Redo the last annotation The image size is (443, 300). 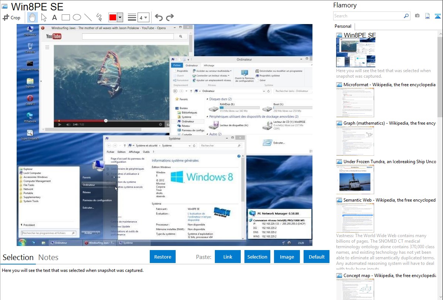point(170,17)
